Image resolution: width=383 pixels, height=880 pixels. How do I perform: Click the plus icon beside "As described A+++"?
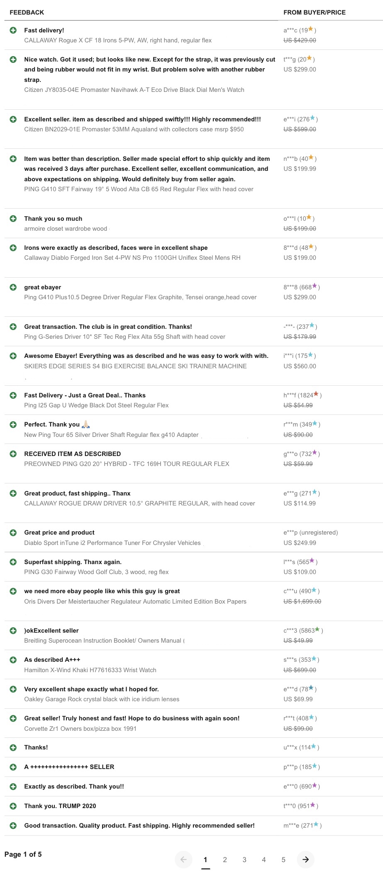[x=13, y=660]
